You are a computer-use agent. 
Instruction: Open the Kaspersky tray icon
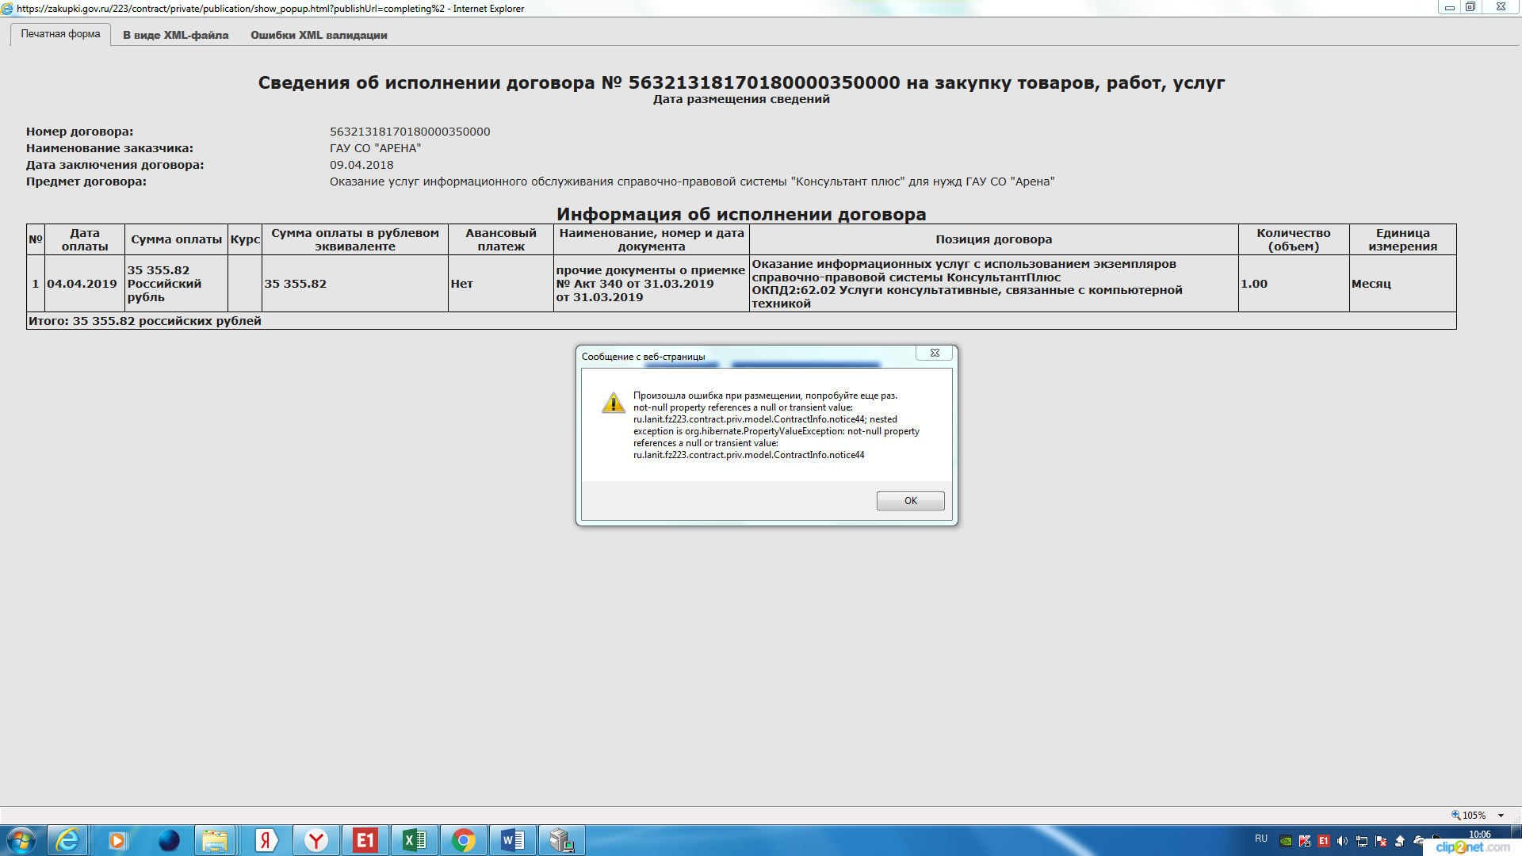pyautogui.click(x=1305, y=841)
